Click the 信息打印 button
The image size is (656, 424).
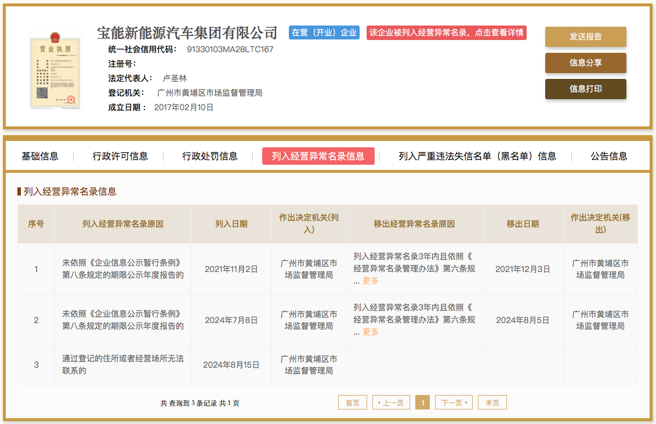click(x=585, y=89)
